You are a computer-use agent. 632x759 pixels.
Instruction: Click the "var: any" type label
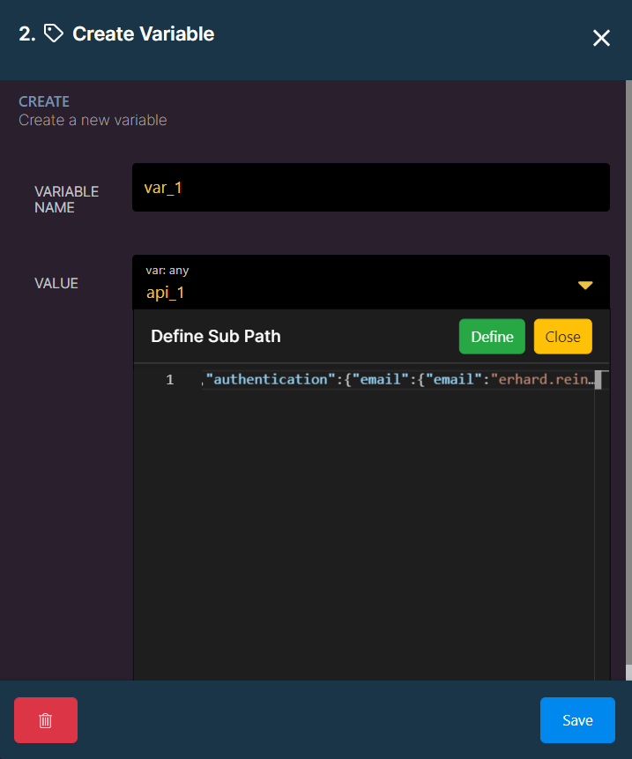coord(167,270)
